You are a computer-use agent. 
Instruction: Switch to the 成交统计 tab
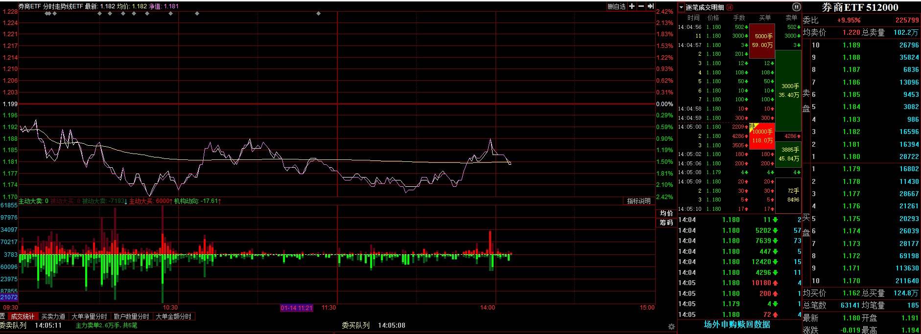[x=23, y=316]
